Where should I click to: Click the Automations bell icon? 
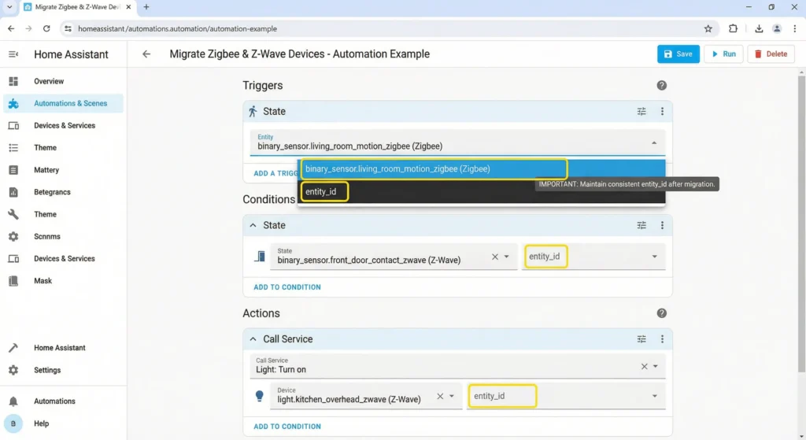[x=13, y=401]
